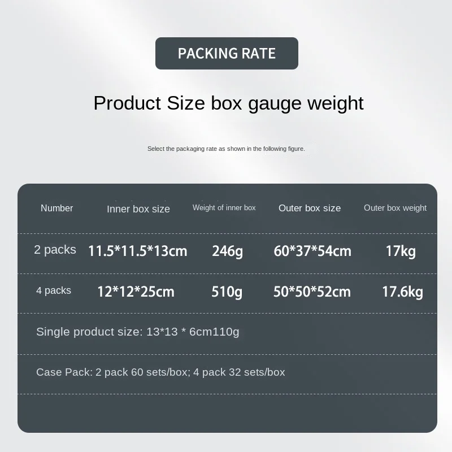452x452 pixels.
Task: Click the Single product size text line
Action: coord(138,332)
